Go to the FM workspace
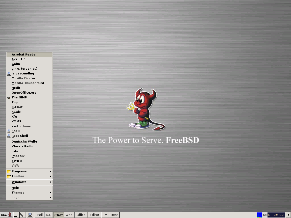This screenshot has height=218, width=291. pyautogui.click(x=105, y=215)
